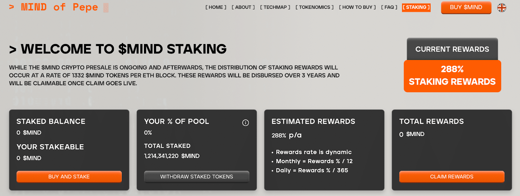The height and width of the screenshot is (196, 520).
Task: Navigate to TOKENOMICS
Action: pos(314,7)
